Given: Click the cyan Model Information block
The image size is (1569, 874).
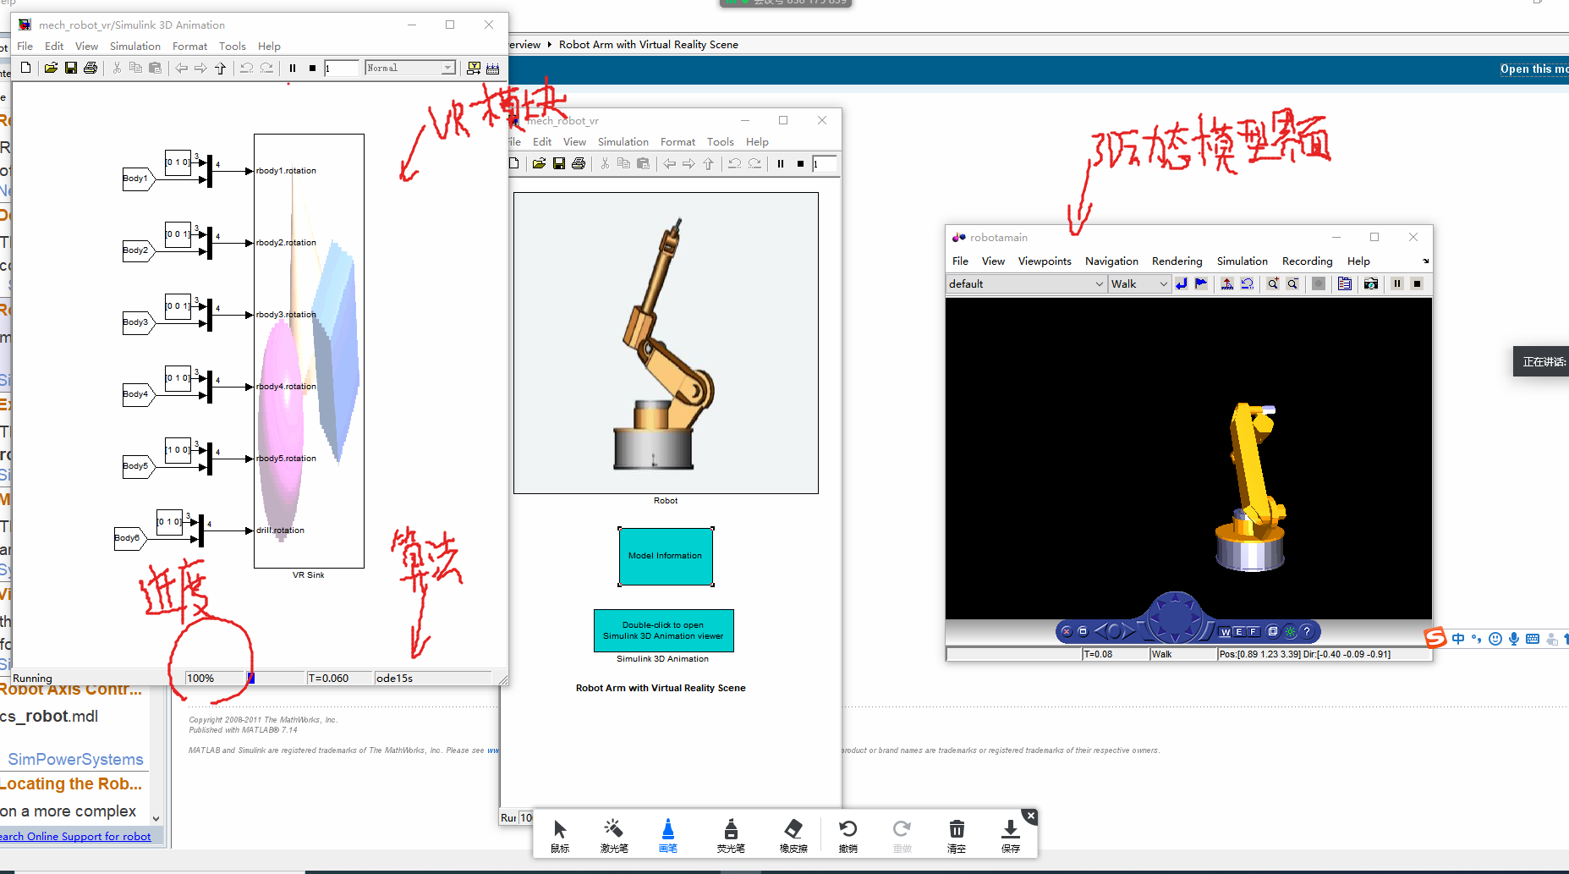Looking at the screenshot, I should [x=666, y=556].
